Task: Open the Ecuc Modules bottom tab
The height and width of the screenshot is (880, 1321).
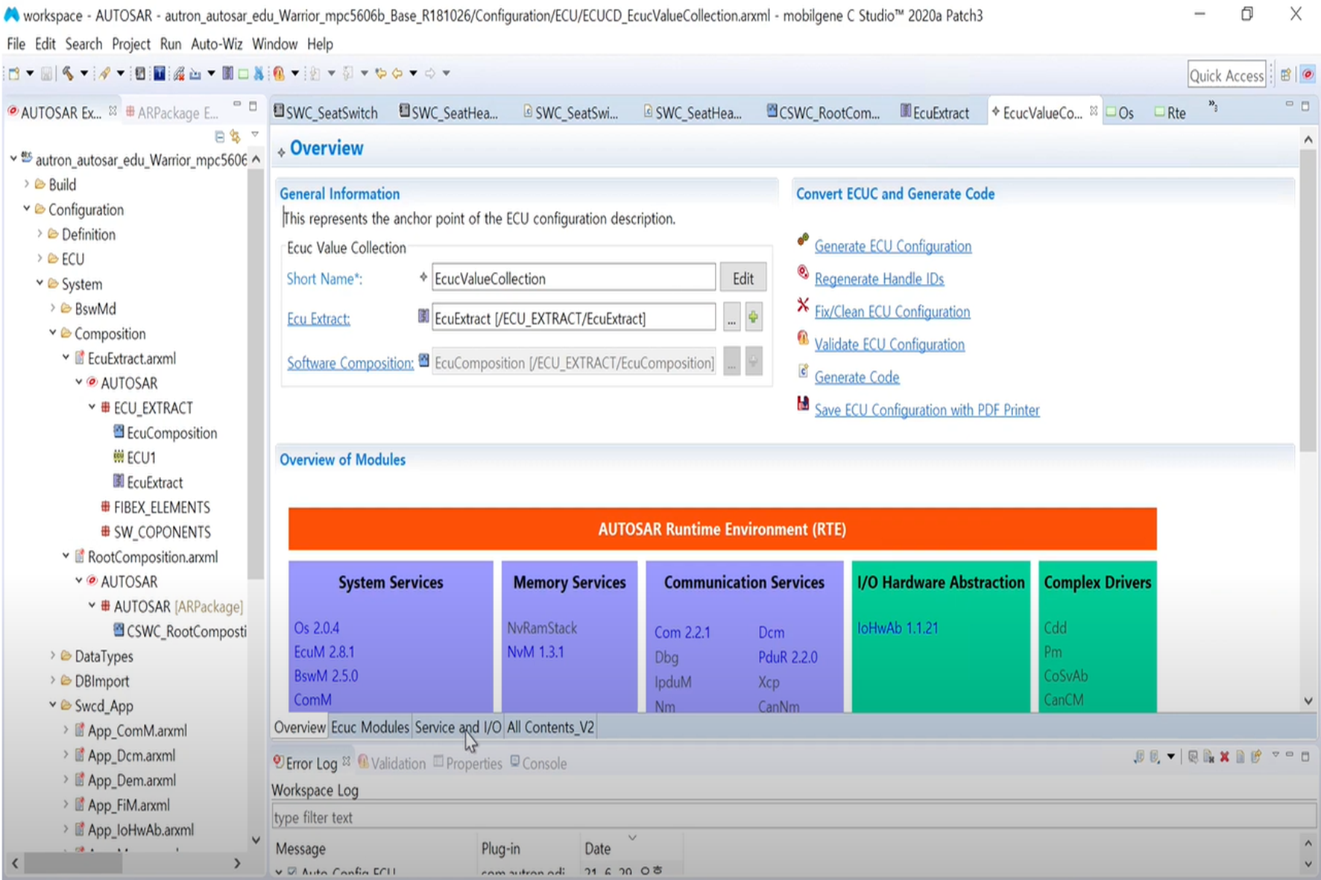Action: tap(370, 727)
